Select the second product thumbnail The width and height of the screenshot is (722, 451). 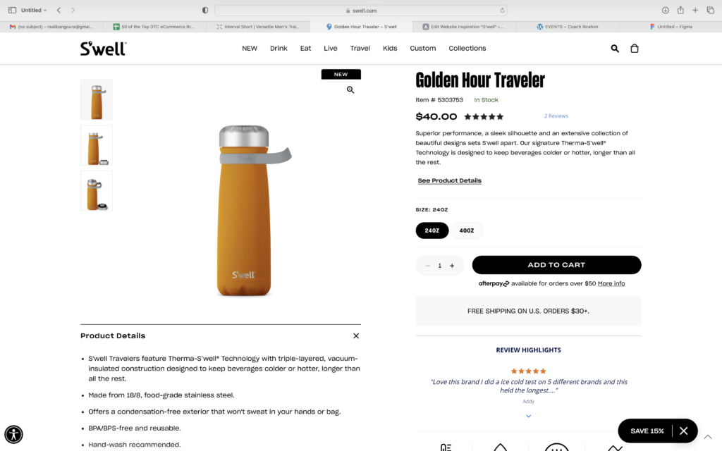pyautogui.click(x=97, y=145)
